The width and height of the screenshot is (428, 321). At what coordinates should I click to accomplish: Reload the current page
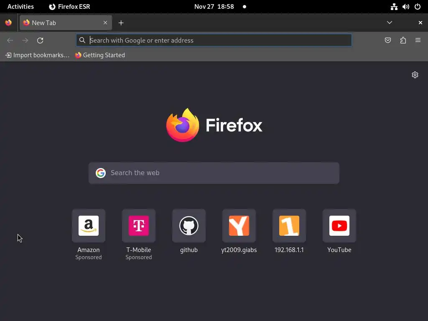pos(40,41)
